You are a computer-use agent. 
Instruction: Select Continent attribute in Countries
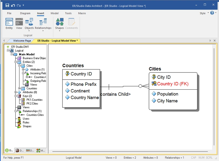80,91
